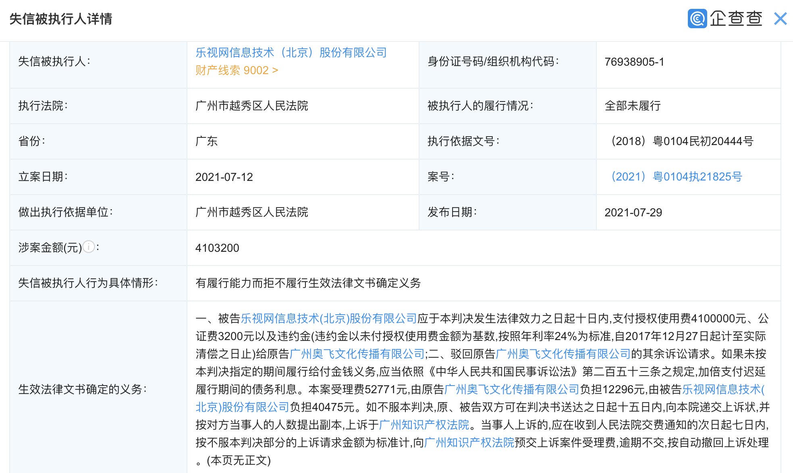Click the 被执行人的履行情况 label
This screenshot has height=473, width=793.
480,106
